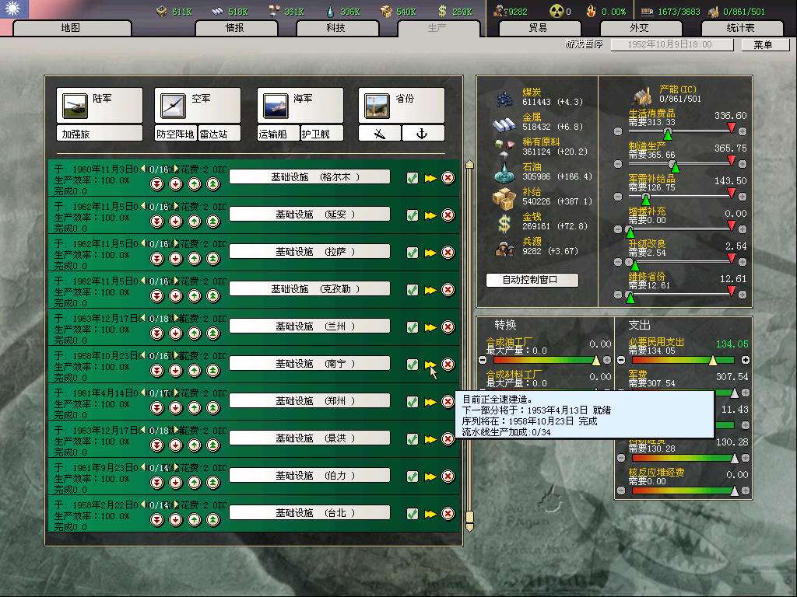This screenshot has width=797, height=597.
Task: Increase series count on 延安 row
Action: (x=177, y=206)
